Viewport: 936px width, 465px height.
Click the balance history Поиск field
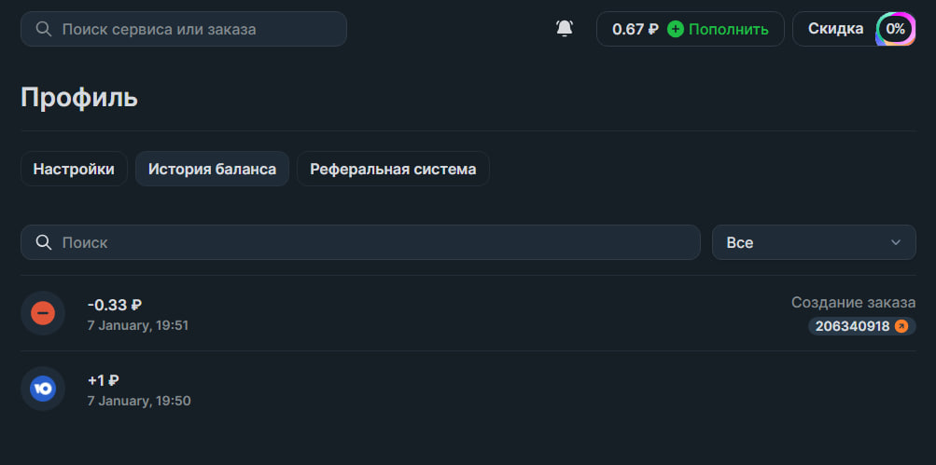click(x=373, y=242)
